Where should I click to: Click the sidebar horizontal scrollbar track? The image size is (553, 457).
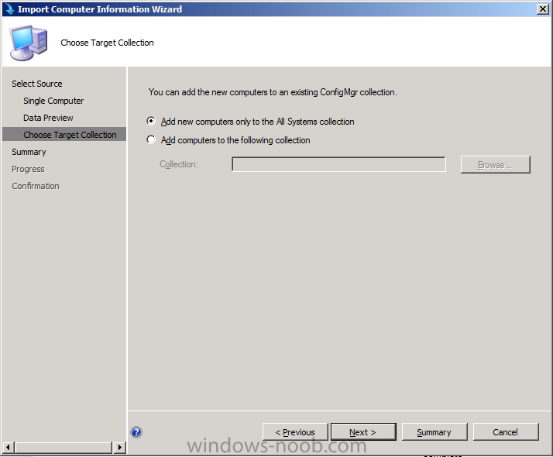[x=64, y=447]
